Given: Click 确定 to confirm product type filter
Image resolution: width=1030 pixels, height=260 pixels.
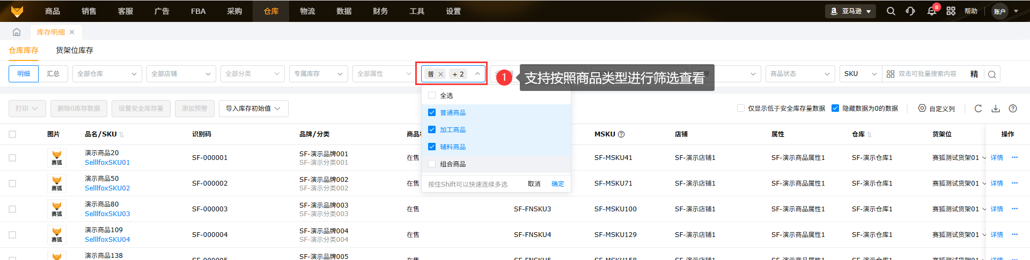Looking at the screenshot, I should (558, 184).
